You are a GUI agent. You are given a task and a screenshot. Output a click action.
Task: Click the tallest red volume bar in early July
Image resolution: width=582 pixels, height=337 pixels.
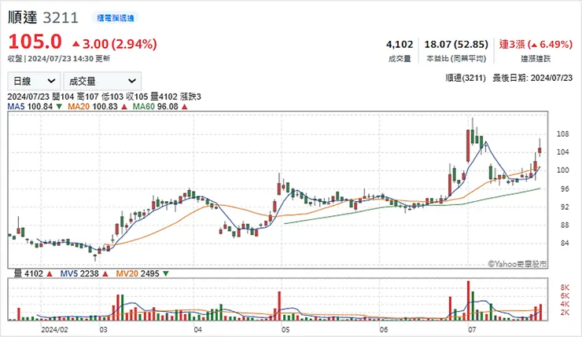coord(468,301)
